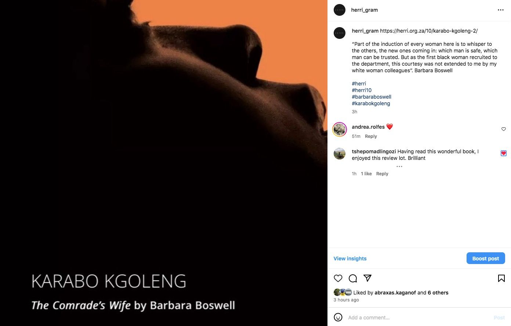Viewport: 511px width, 326px height.
Task: Like andrea.rolfes comment heart
Action: (x=504, y=129)
